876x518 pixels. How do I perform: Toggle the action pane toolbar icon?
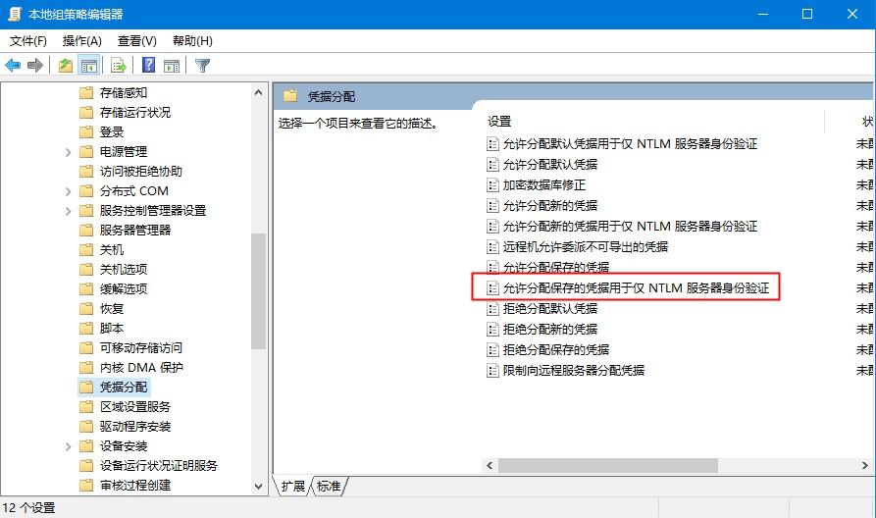[172, 66]
